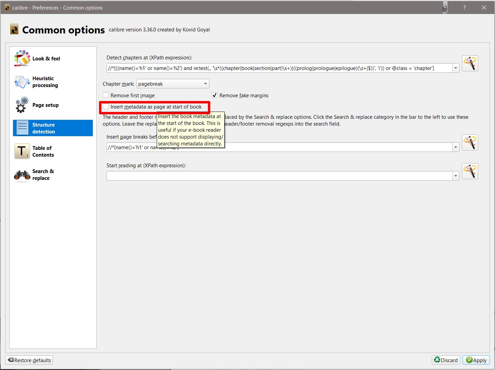Image resolution: width=495 pixels, height=370 pixels.
Task: Expand Start reading at dropdown arrow
Action: 455,176
